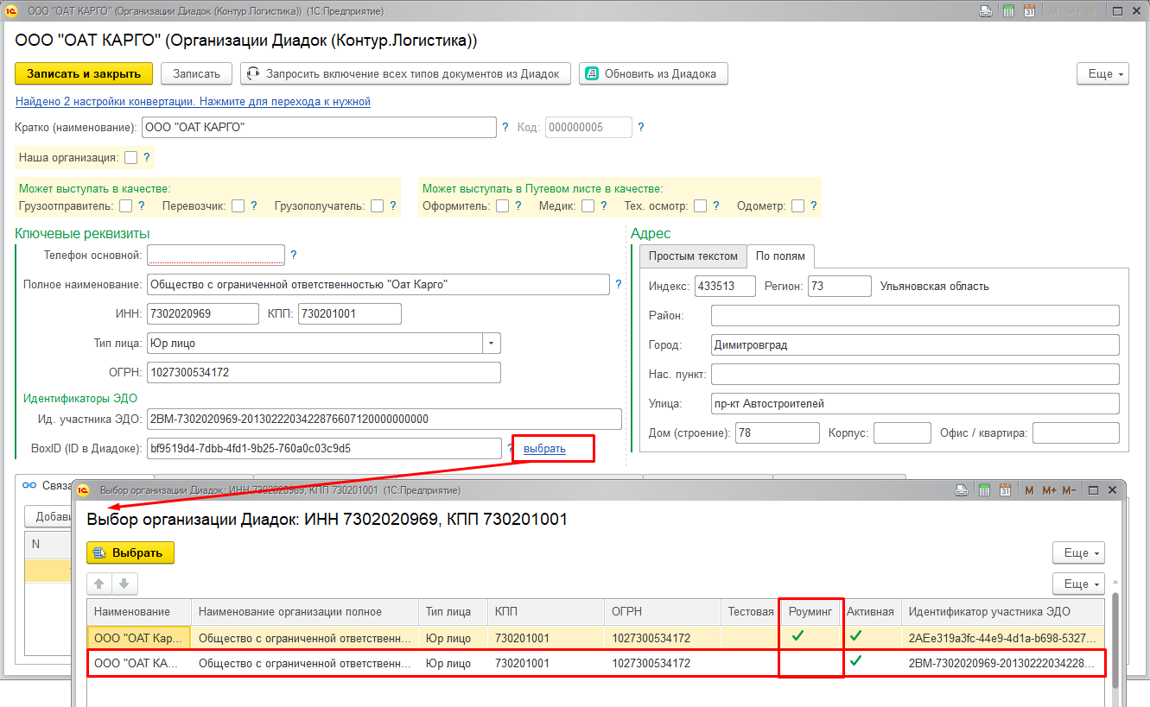This screenshot has width=1150, height=707.
Task: Move the selected row up with the arrow
Action: [x=99, y=584]
